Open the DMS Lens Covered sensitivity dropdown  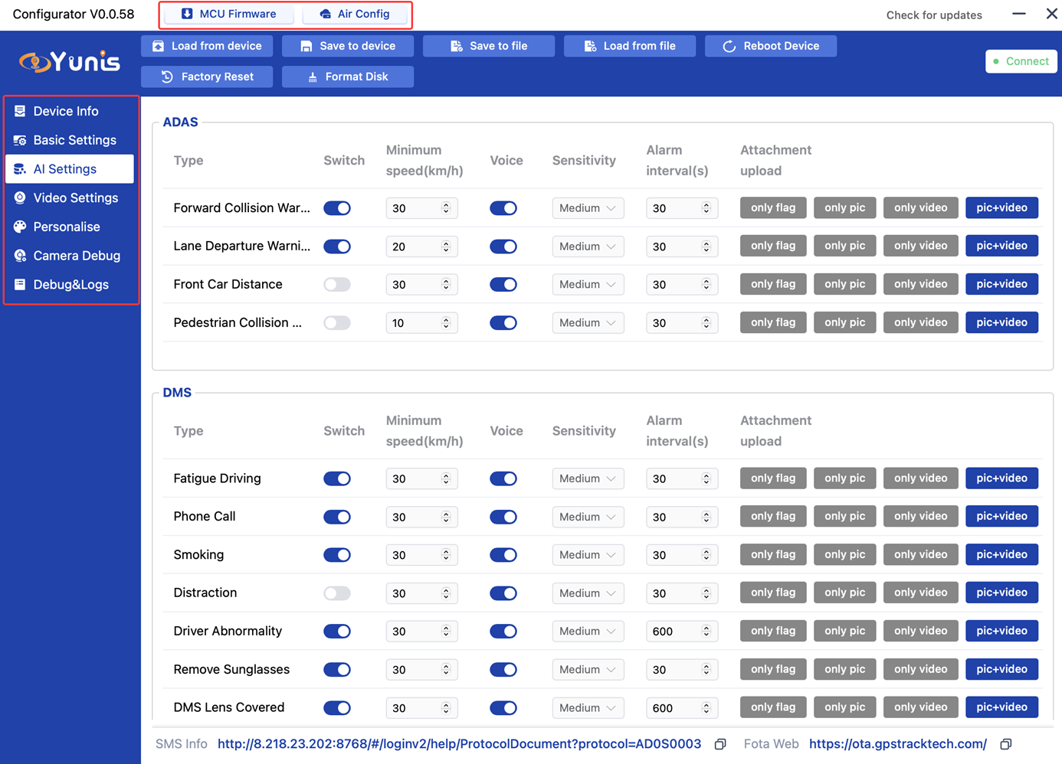[x=588, y=708]
